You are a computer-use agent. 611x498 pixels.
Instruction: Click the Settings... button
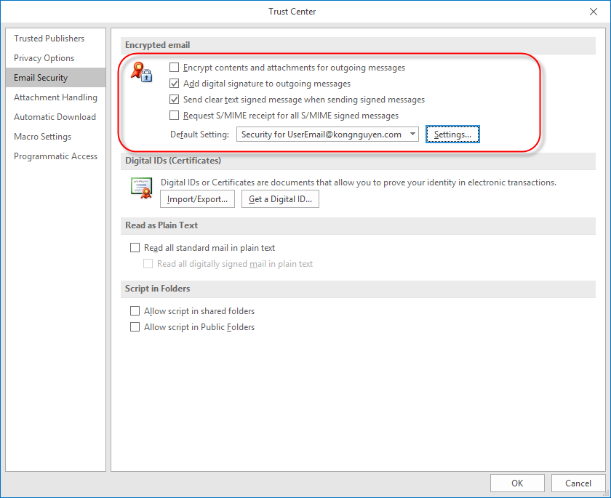click(x=452, y=134)
